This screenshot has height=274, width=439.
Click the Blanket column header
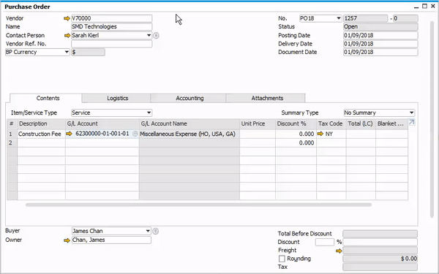click(x=391, y=123)
